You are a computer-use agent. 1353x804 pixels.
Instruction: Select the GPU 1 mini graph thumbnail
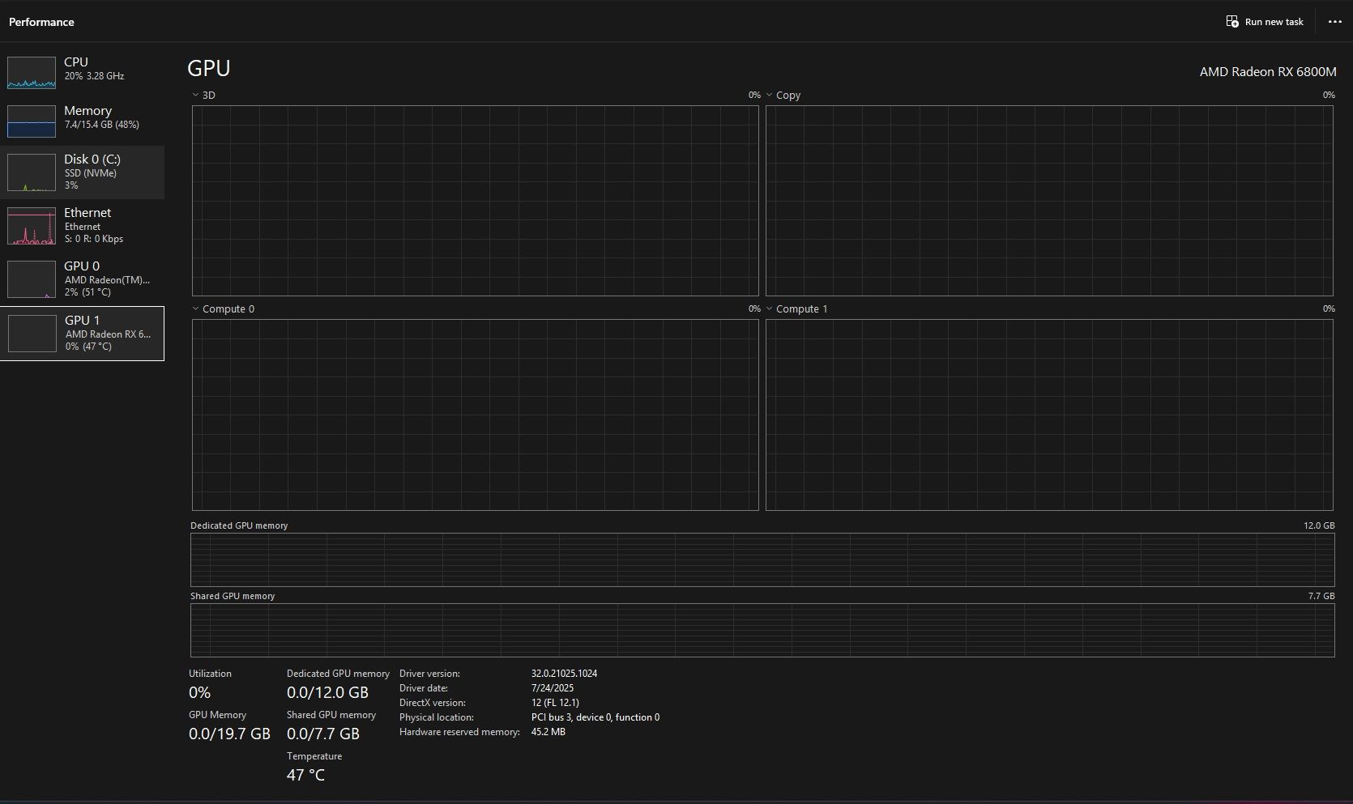32,334
